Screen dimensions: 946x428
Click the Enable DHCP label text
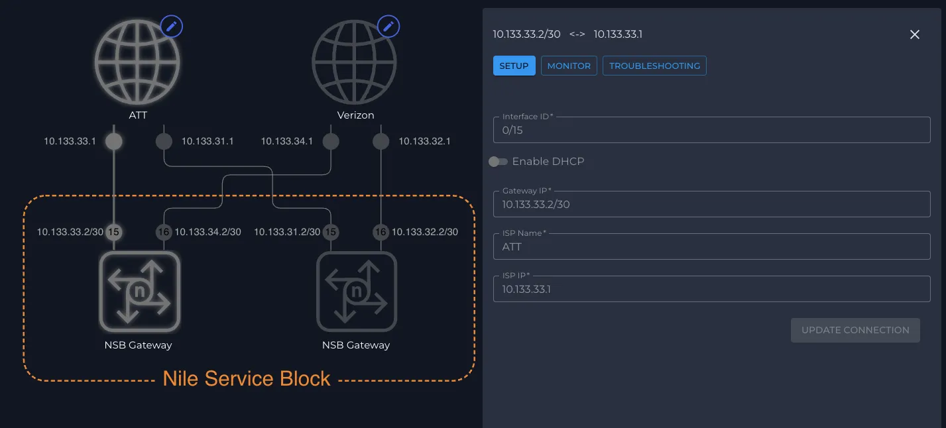coord(548,162)
